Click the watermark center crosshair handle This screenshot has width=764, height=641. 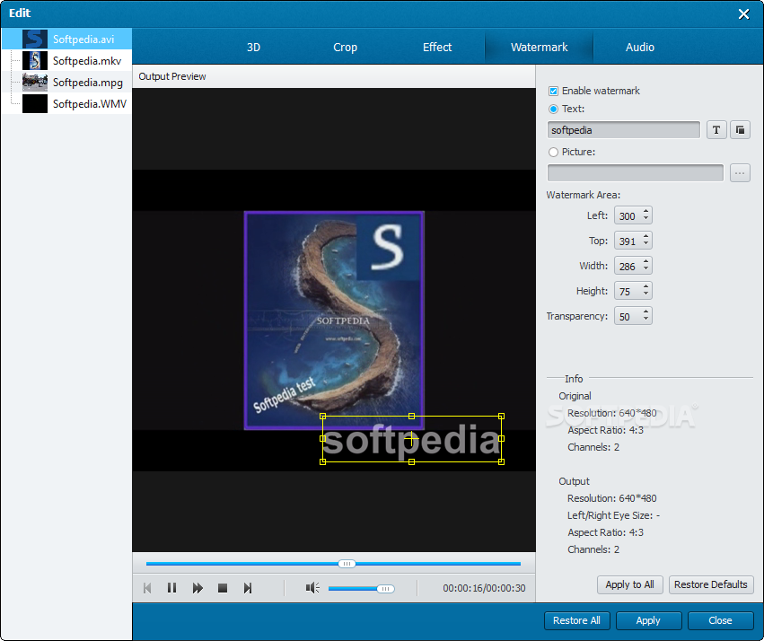(412, 439)
